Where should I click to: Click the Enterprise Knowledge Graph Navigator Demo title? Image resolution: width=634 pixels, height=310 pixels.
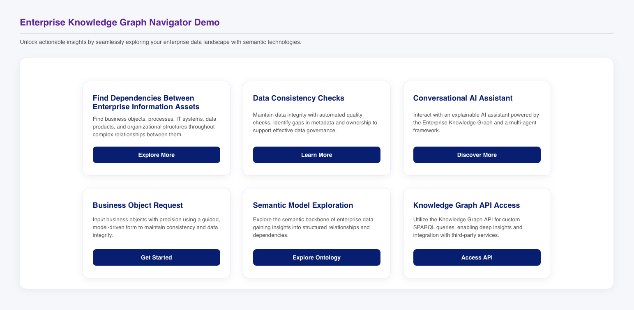coord(120,23)
